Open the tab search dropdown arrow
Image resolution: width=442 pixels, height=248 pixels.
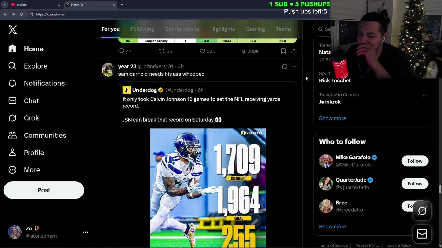tap(4, 4)
